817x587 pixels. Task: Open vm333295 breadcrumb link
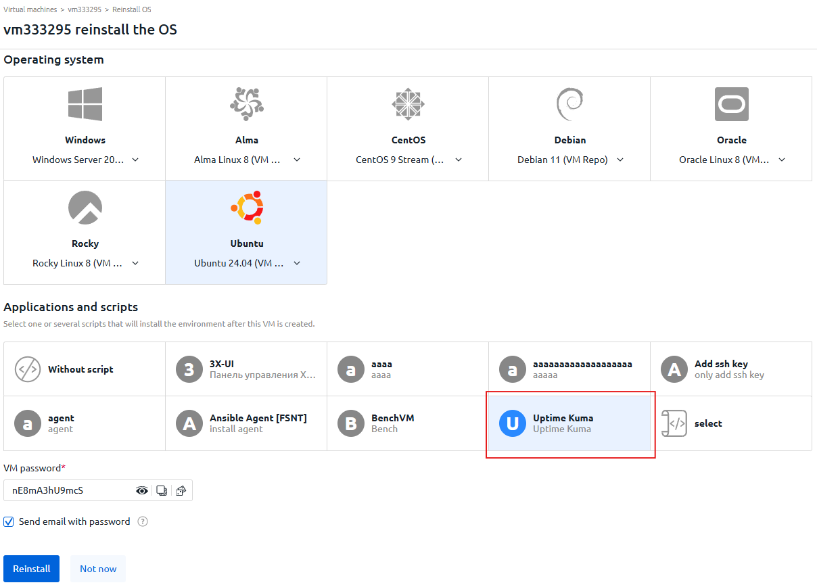[x=85, y=9]
